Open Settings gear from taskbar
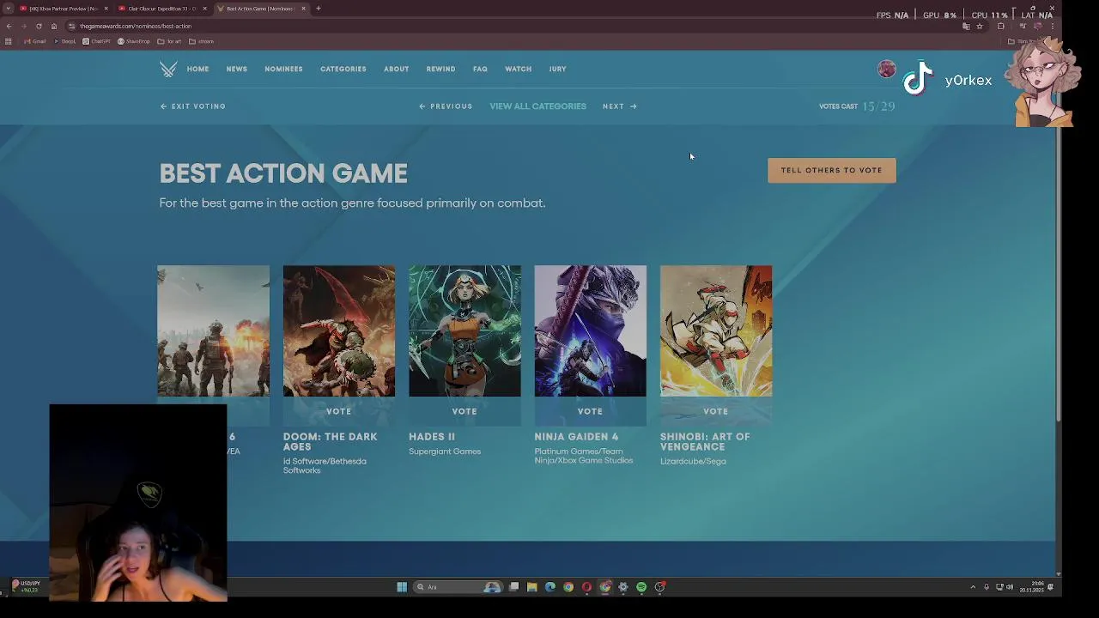Image resolution: width=1099 pixels, height=618 pixels. point(623,587)
